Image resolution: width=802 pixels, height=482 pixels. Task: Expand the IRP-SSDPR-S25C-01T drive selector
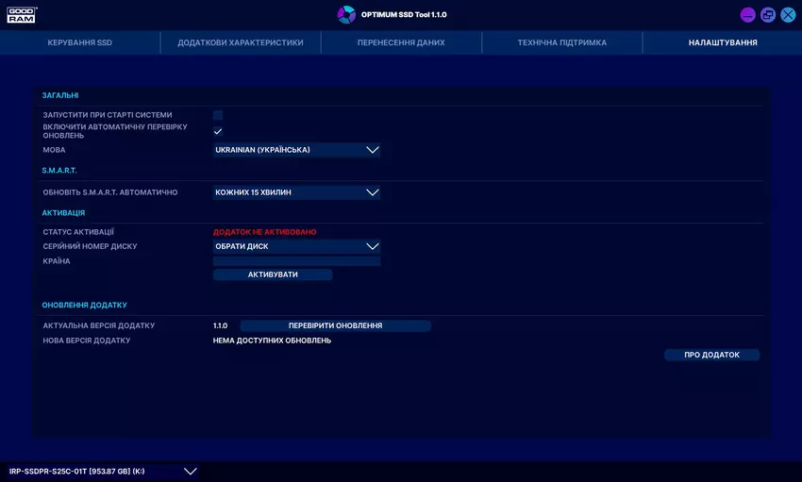[x=103, y=471]
